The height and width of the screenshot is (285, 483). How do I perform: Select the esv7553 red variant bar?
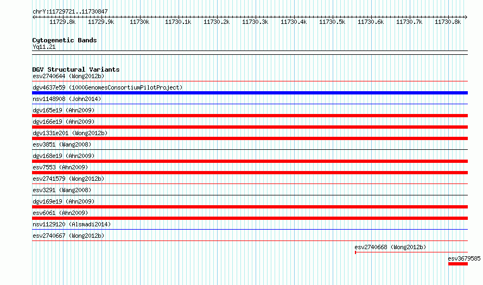point(250,173)
